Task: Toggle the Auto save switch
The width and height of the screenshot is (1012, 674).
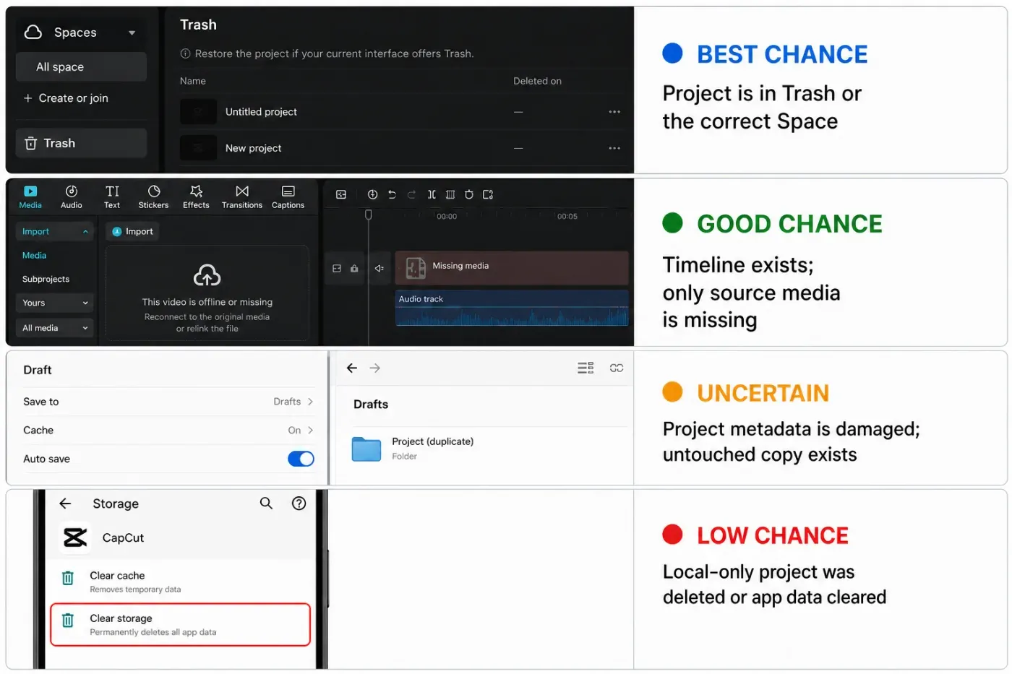Action: click(301, 459)
